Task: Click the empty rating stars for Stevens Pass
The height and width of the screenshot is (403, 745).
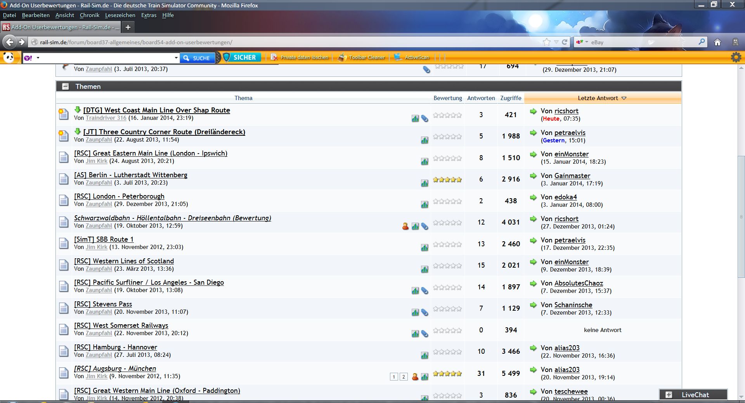Action: coord(447,309)
